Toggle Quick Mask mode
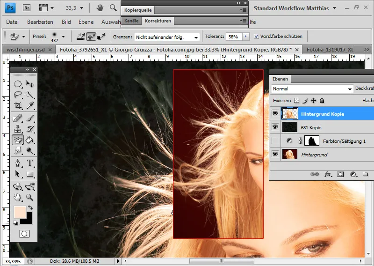The width and height of the screenshot is (374, 266). point(24,234)
